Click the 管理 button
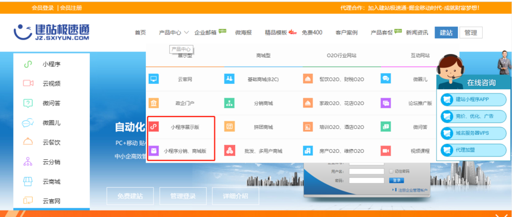Image resolution: width=512 pixels, height=217 pixels. [x=471, y=33]
